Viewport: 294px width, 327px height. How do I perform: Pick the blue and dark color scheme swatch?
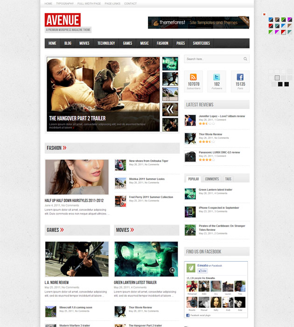point(271,20)
